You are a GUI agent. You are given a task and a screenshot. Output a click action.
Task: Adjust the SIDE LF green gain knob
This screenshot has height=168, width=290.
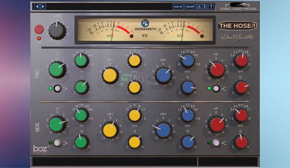[57, 124]
